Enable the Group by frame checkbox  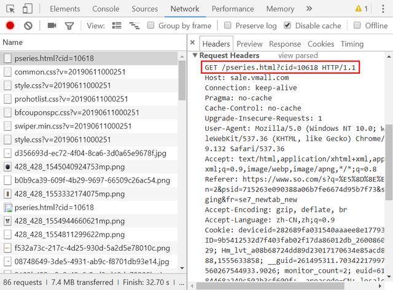(x=150, y=25)
